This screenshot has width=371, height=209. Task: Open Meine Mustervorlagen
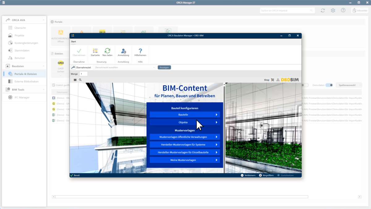coord(185,160)
